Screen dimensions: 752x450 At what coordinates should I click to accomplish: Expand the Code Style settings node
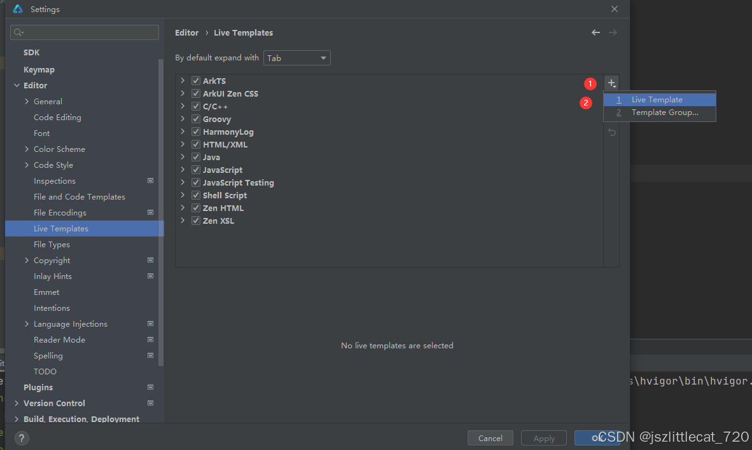27,165
